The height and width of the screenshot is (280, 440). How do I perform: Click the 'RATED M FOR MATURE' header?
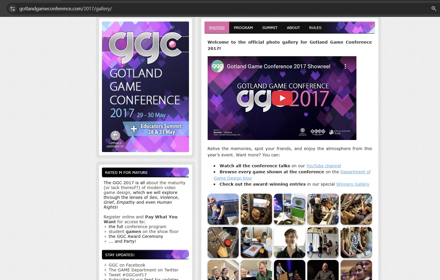point(145,172)
